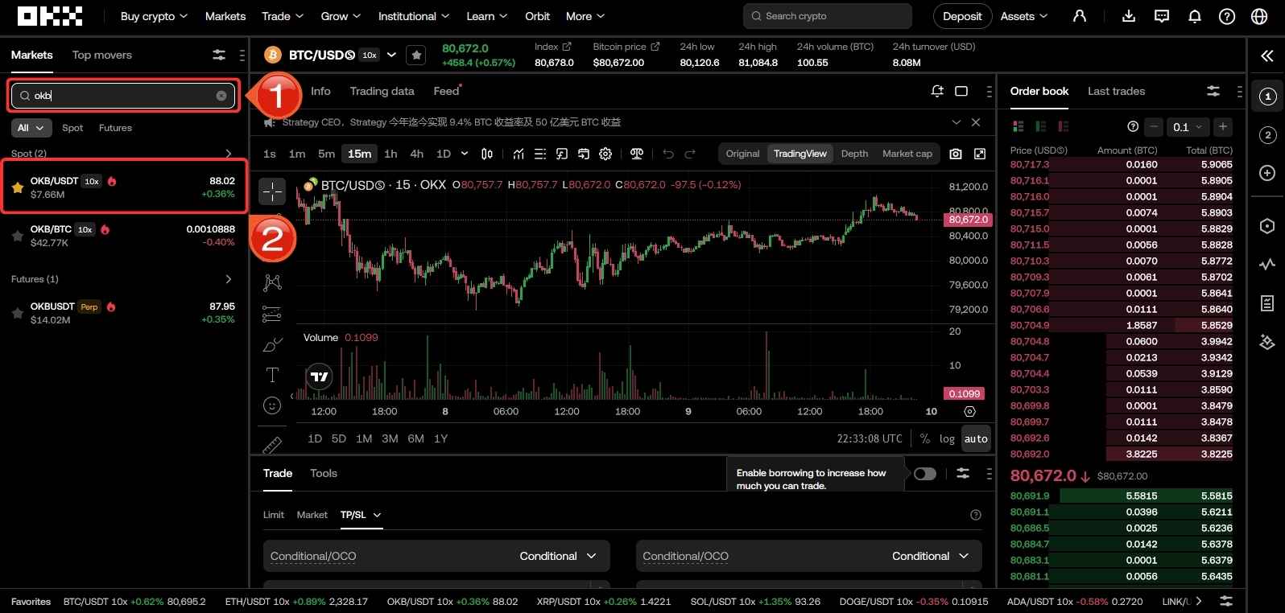1285x613 pixels.
Task: Open help question mark in header
Action: [x=1227, y=16]
